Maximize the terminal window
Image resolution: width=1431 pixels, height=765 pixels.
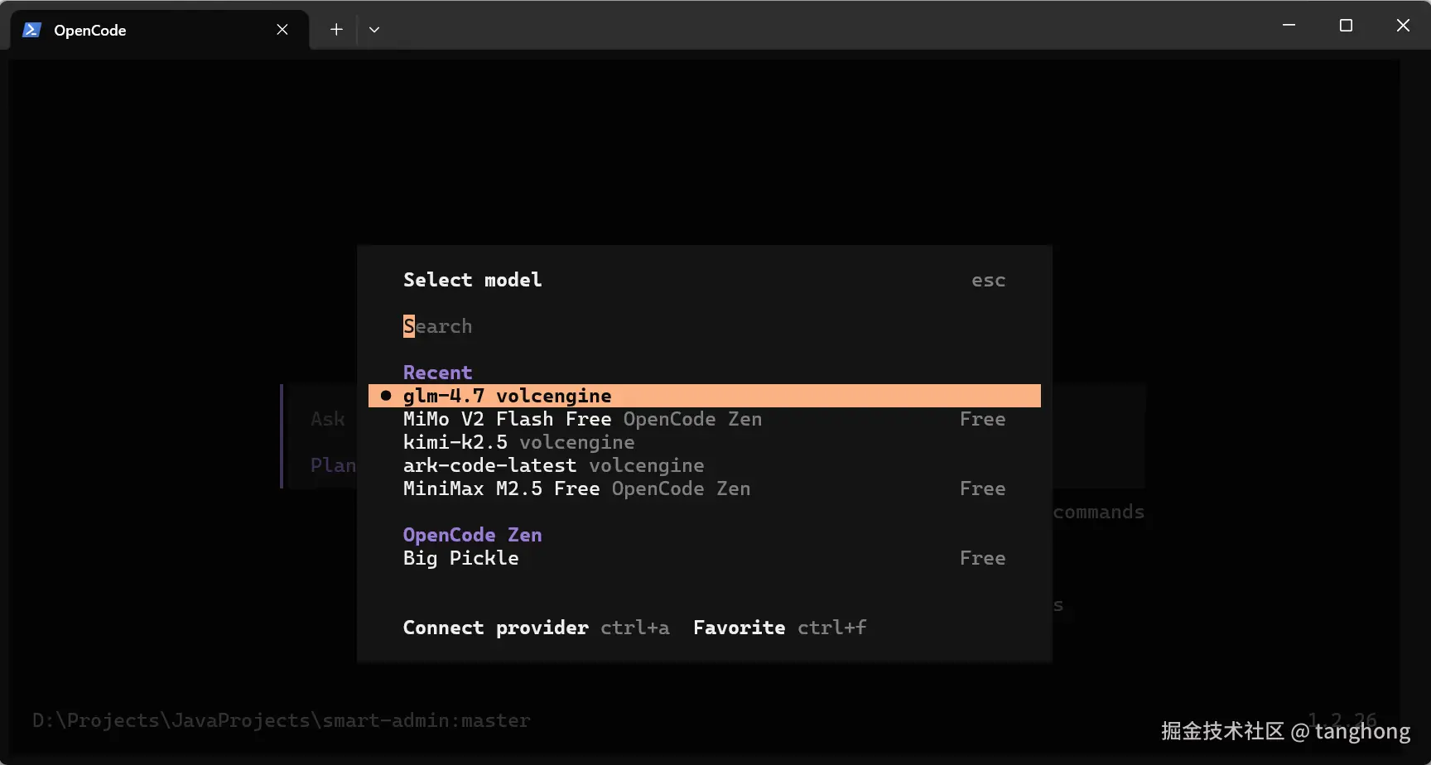point(1346,26)
